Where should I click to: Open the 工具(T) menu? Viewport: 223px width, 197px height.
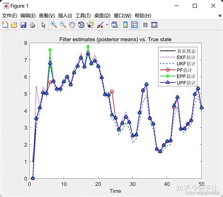tap(83, 16)
